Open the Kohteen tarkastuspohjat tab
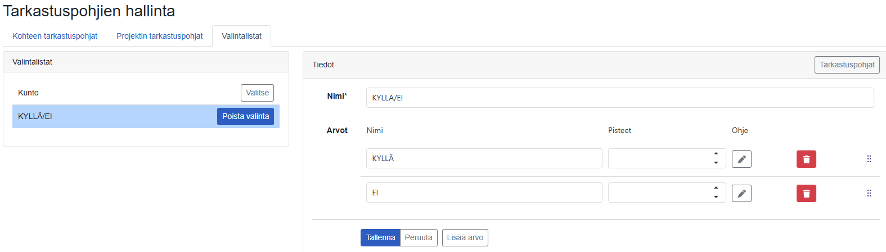The height and width of the screenshot is (252, 886). pos(55,36)
